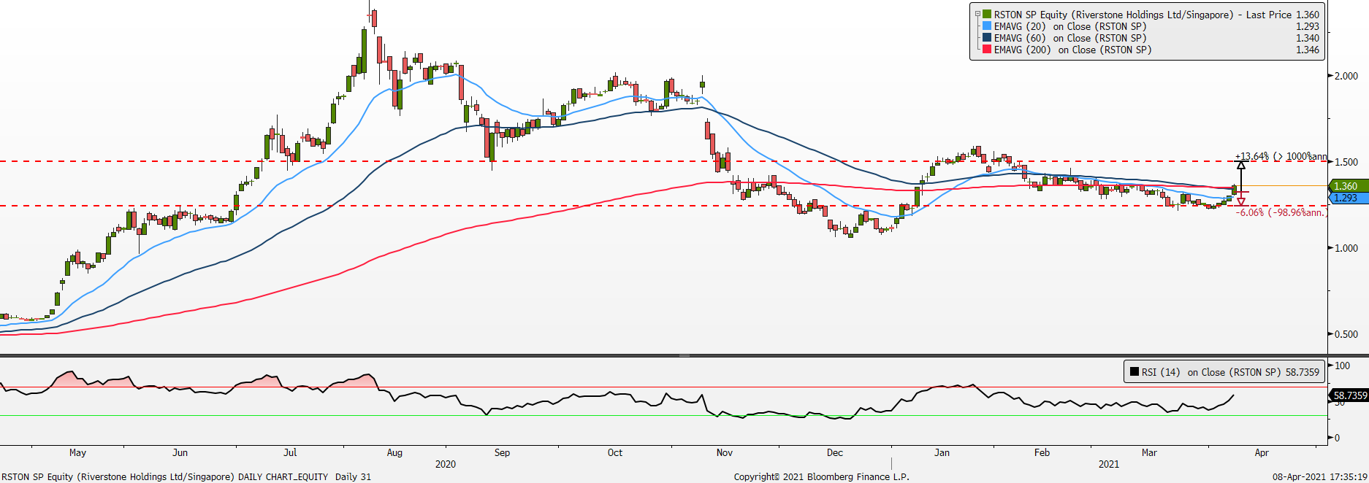Screen dimensions: 1369x483
Task: Click the 100 label on the RSI axis
Action: click(1343, 366)
